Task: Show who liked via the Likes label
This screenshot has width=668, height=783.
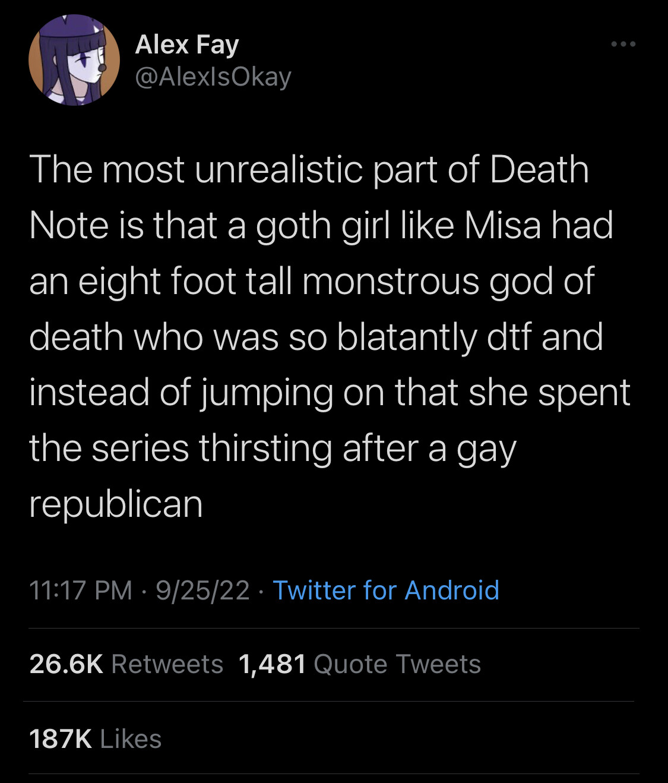Action: coord(131,739)
